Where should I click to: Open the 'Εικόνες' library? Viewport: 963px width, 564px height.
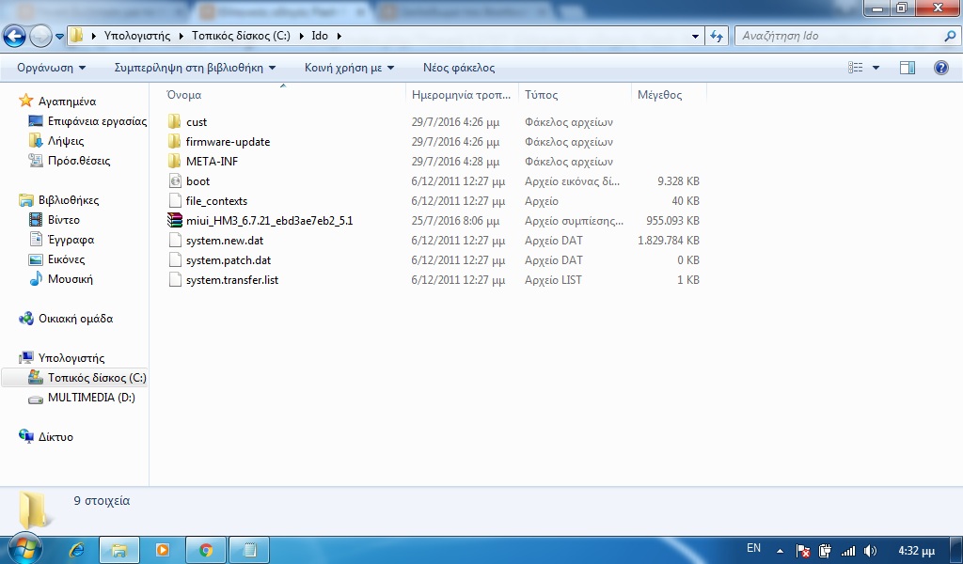pos(67,259)
